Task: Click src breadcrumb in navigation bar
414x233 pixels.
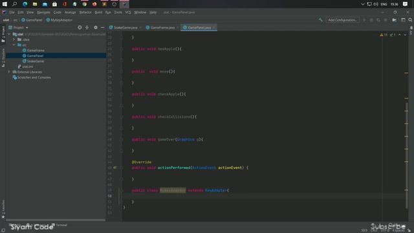Action: click(x=16, y=20)
